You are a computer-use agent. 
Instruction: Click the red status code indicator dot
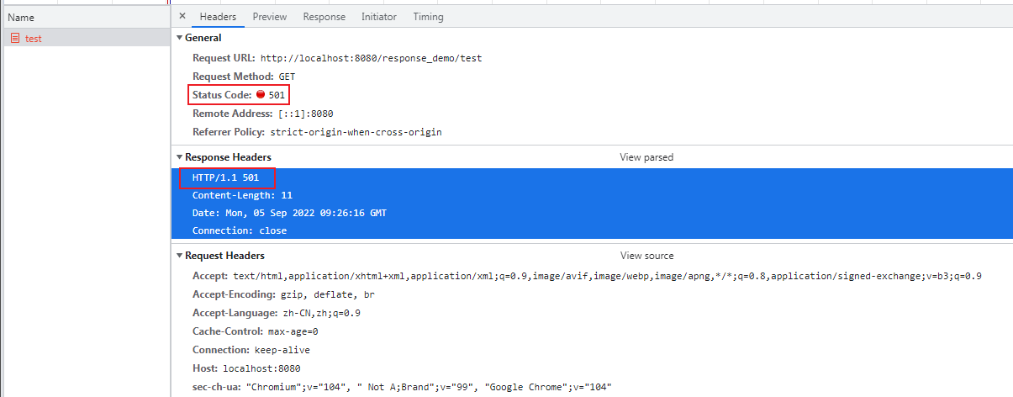coord(261,95)
